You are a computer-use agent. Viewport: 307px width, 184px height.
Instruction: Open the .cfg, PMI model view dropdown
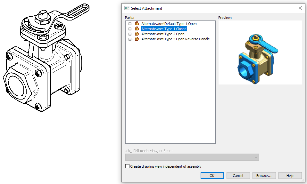[192, 157]
